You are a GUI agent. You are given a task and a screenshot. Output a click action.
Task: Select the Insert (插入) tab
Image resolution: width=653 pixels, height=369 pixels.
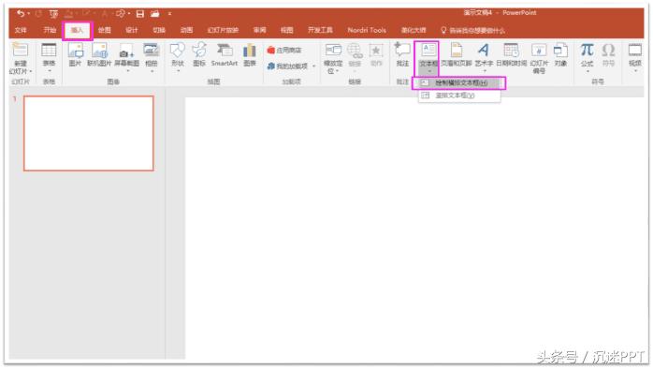77,30
